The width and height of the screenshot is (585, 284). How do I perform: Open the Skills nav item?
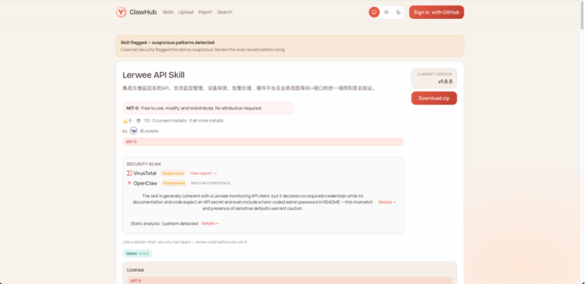pyautogui.click(x=168, y=12)
